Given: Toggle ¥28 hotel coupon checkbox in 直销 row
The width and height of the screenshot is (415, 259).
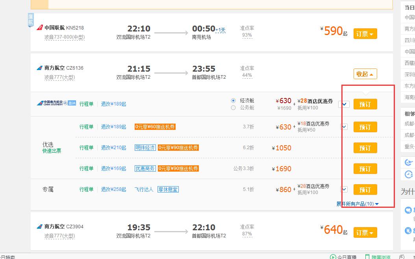Looking at the screenshot, I should pyautogui.click(x=344, y=104).
